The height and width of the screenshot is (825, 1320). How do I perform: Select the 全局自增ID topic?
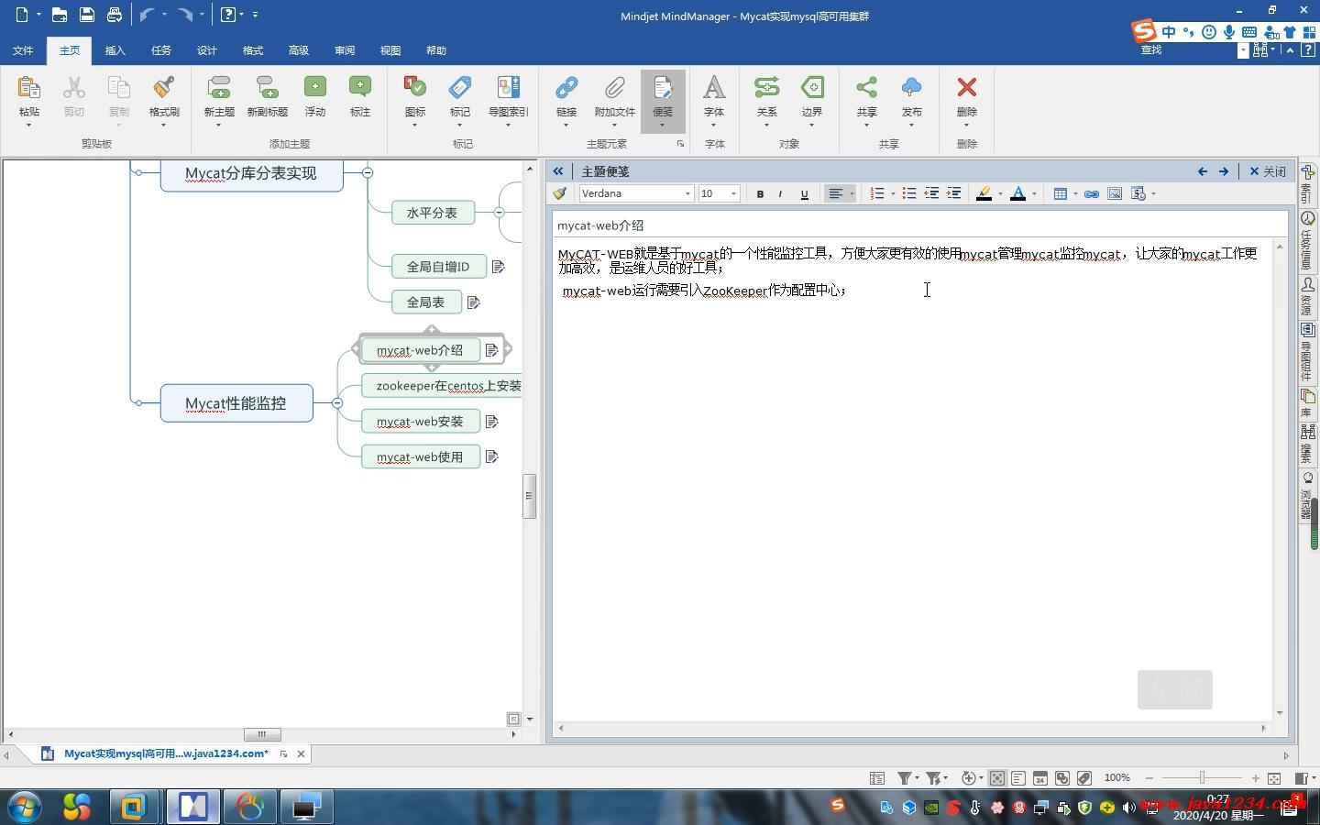click(x=438, y=267)
